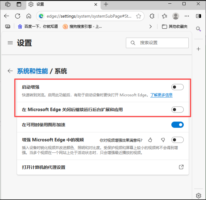The width and height of the screenshot is (206, 200).
Task: Open settings hamburger menu
Action: point(10,43)
